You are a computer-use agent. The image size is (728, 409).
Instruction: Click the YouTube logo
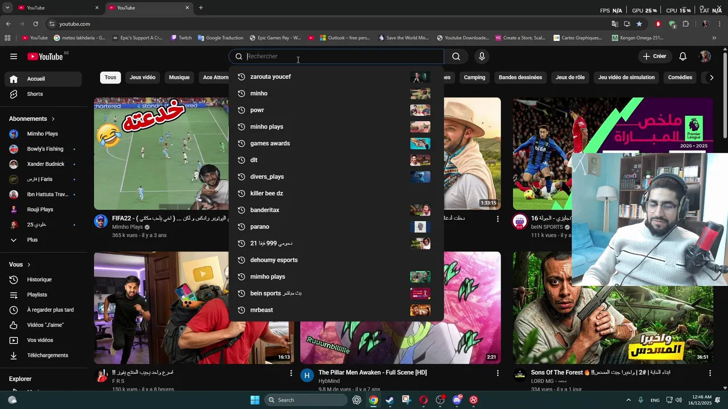tap(45, 56)
